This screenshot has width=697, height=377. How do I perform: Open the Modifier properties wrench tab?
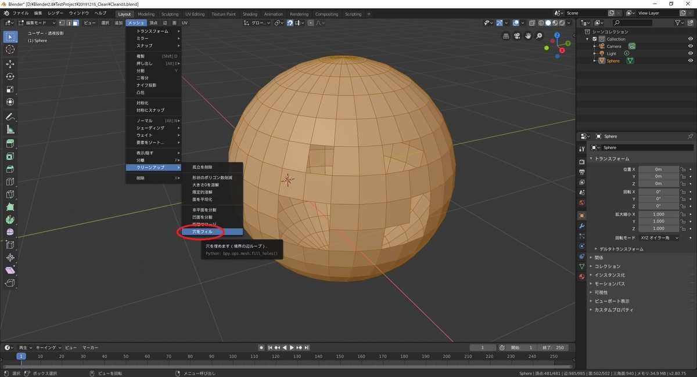point(581,225)
